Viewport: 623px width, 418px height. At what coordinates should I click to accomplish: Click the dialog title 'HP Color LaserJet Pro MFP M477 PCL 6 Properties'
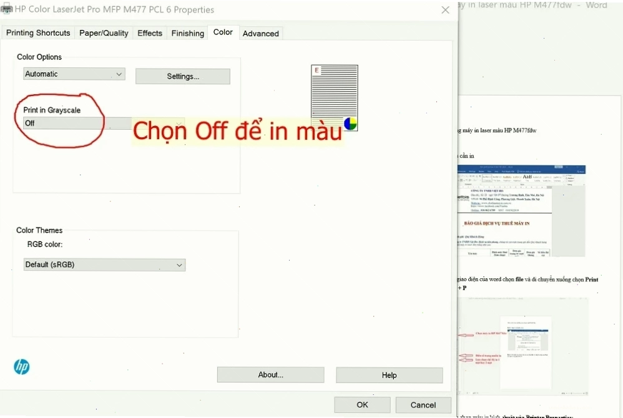coord(114,9)
